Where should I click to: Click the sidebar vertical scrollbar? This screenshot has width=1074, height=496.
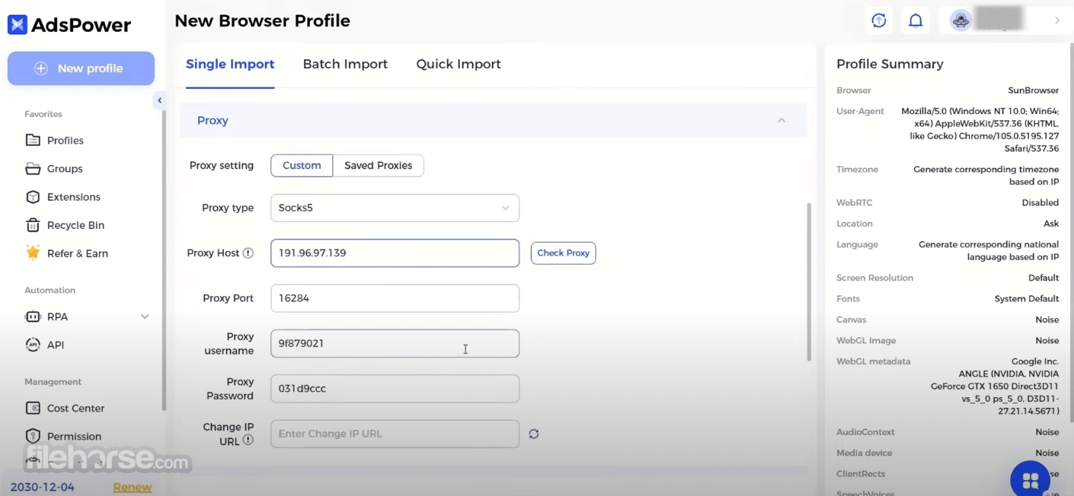pos(163,259)
